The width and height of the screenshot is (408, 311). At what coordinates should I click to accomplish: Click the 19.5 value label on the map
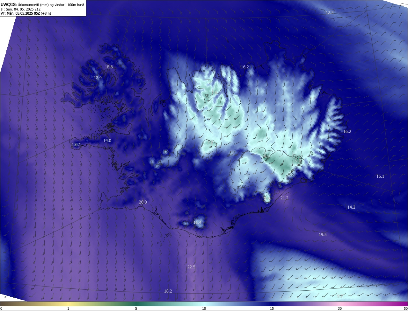[x=323, y=234]
